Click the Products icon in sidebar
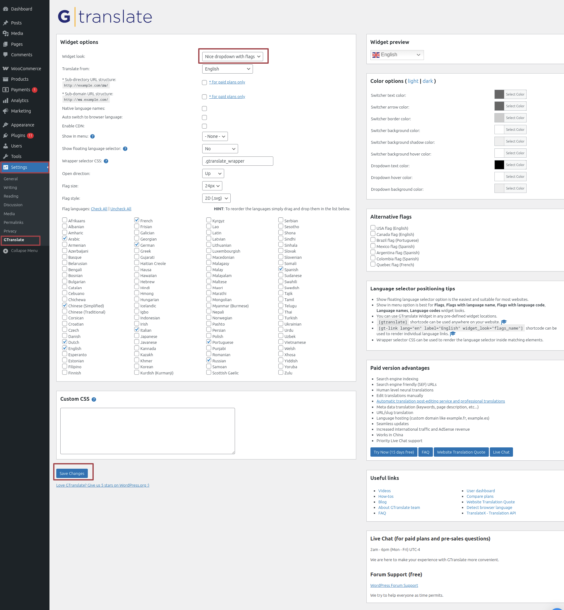564x610 pixels. pos(6,79)
